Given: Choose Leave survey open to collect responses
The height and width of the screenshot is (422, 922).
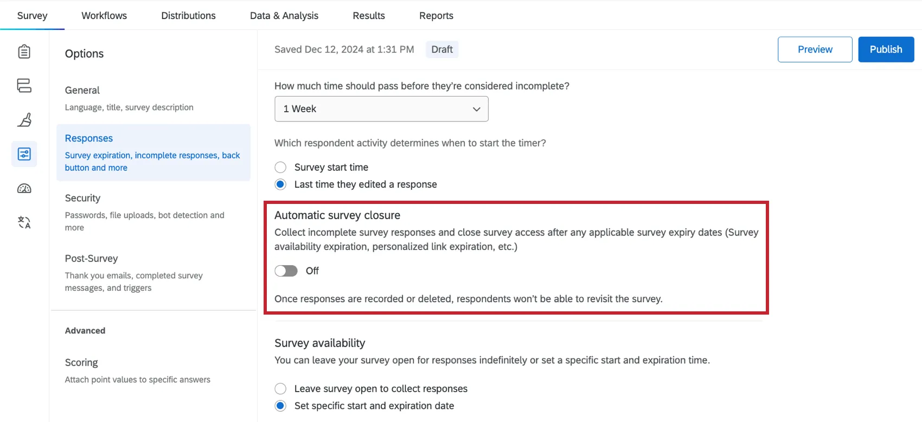Looking at the screenshot, I should point(280,388).
